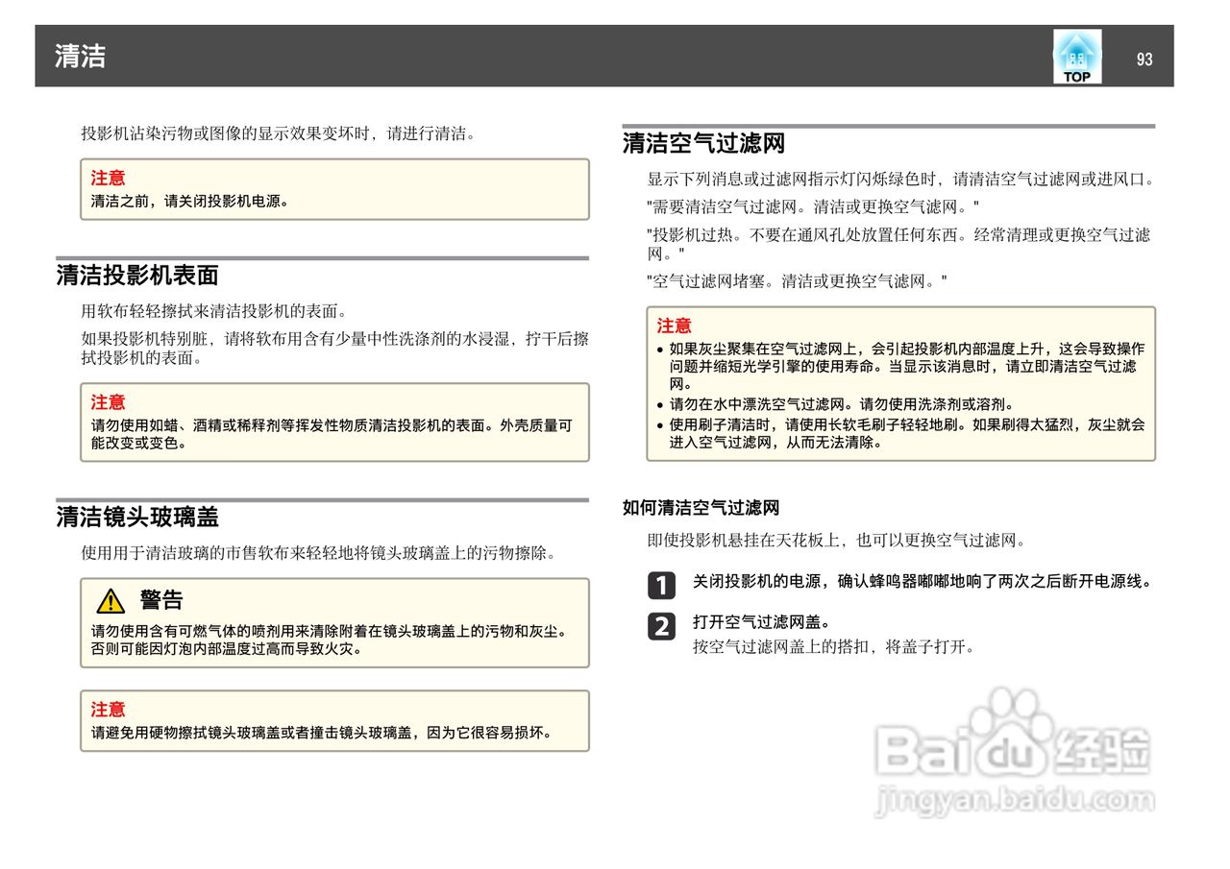Click the 如何清洁空气过滤网 subheading
Viewport: 1230px width, 869px height.
[701, 508]
